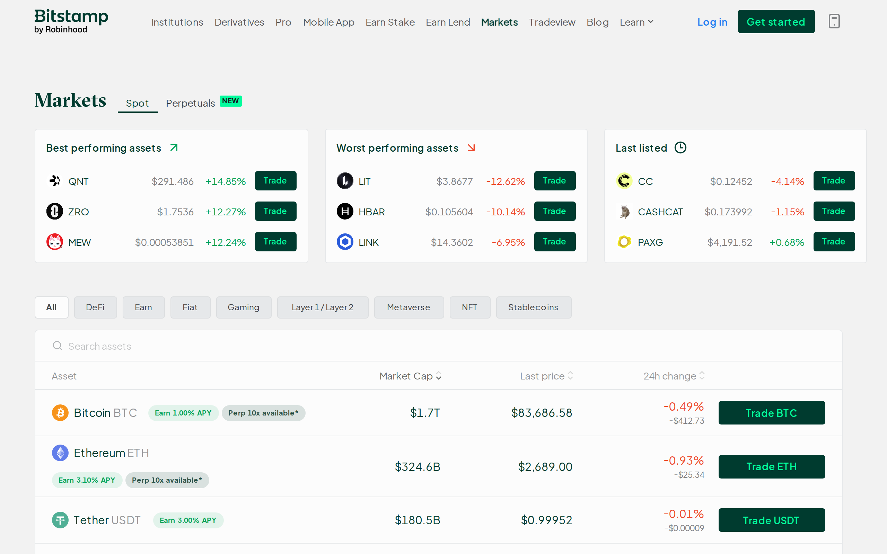887x554 pixels.
Task: Open the Learn dropdown menu
Action: (636, 22)
